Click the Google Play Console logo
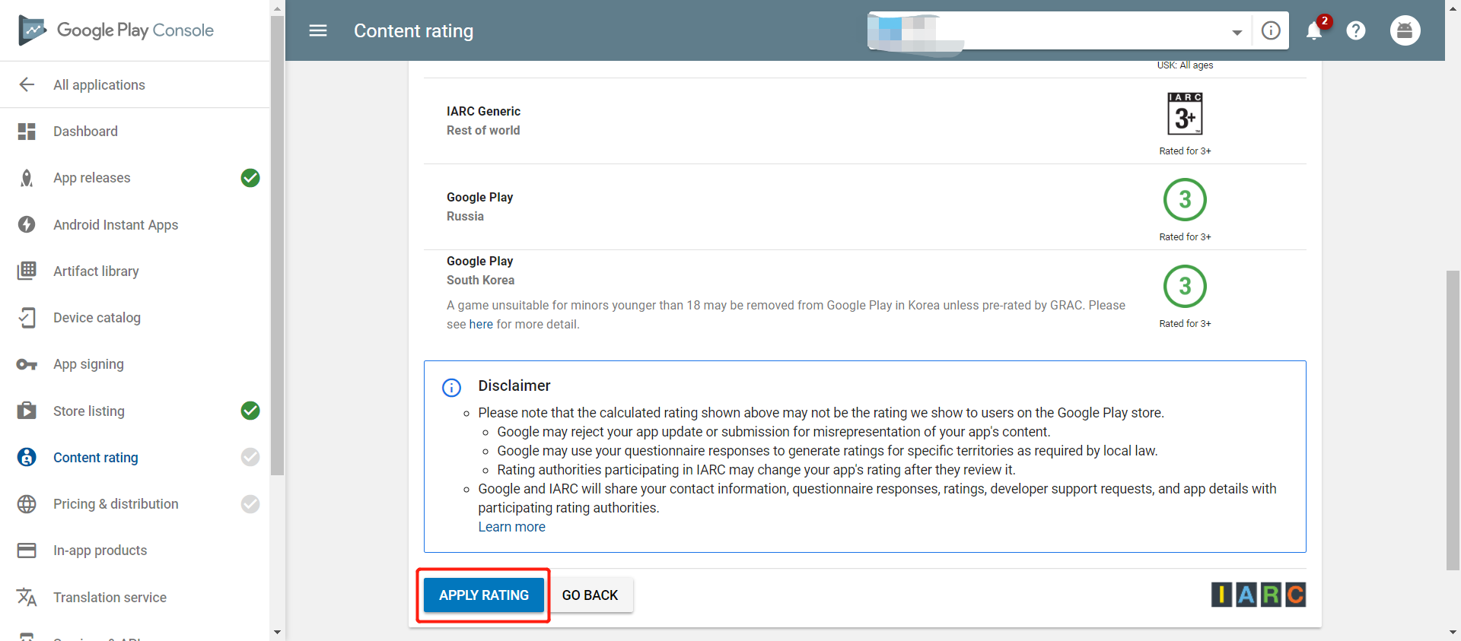This screenshot has height=641, width=1461. pos(116,30)
